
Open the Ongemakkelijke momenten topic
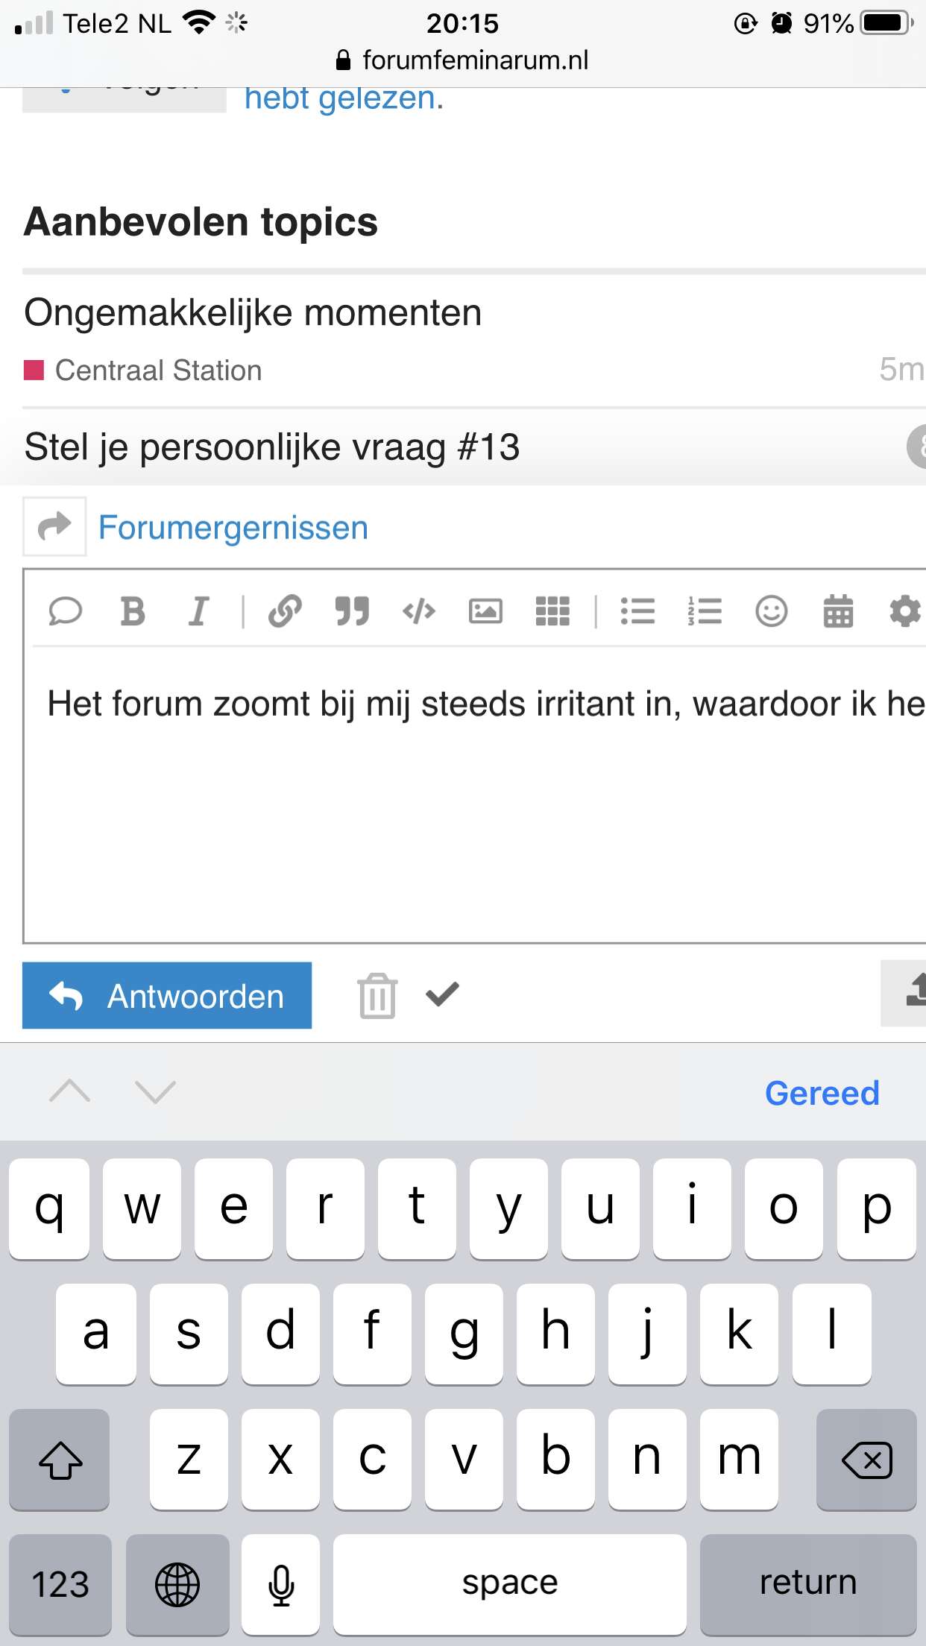253,312
